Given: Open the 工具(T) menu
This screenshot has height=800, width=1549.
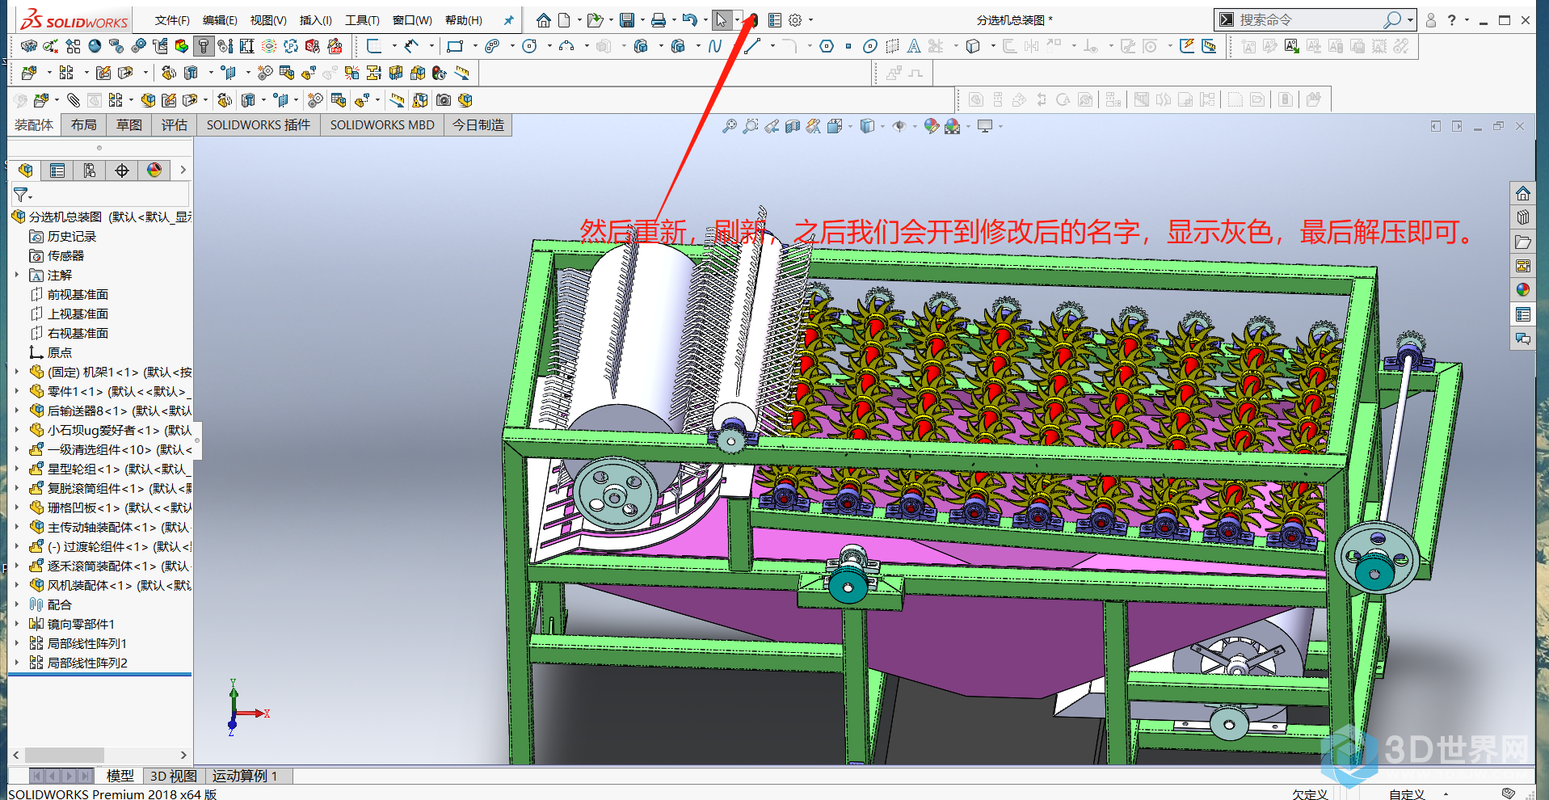Looking at the screenshot, I should 362,20.
